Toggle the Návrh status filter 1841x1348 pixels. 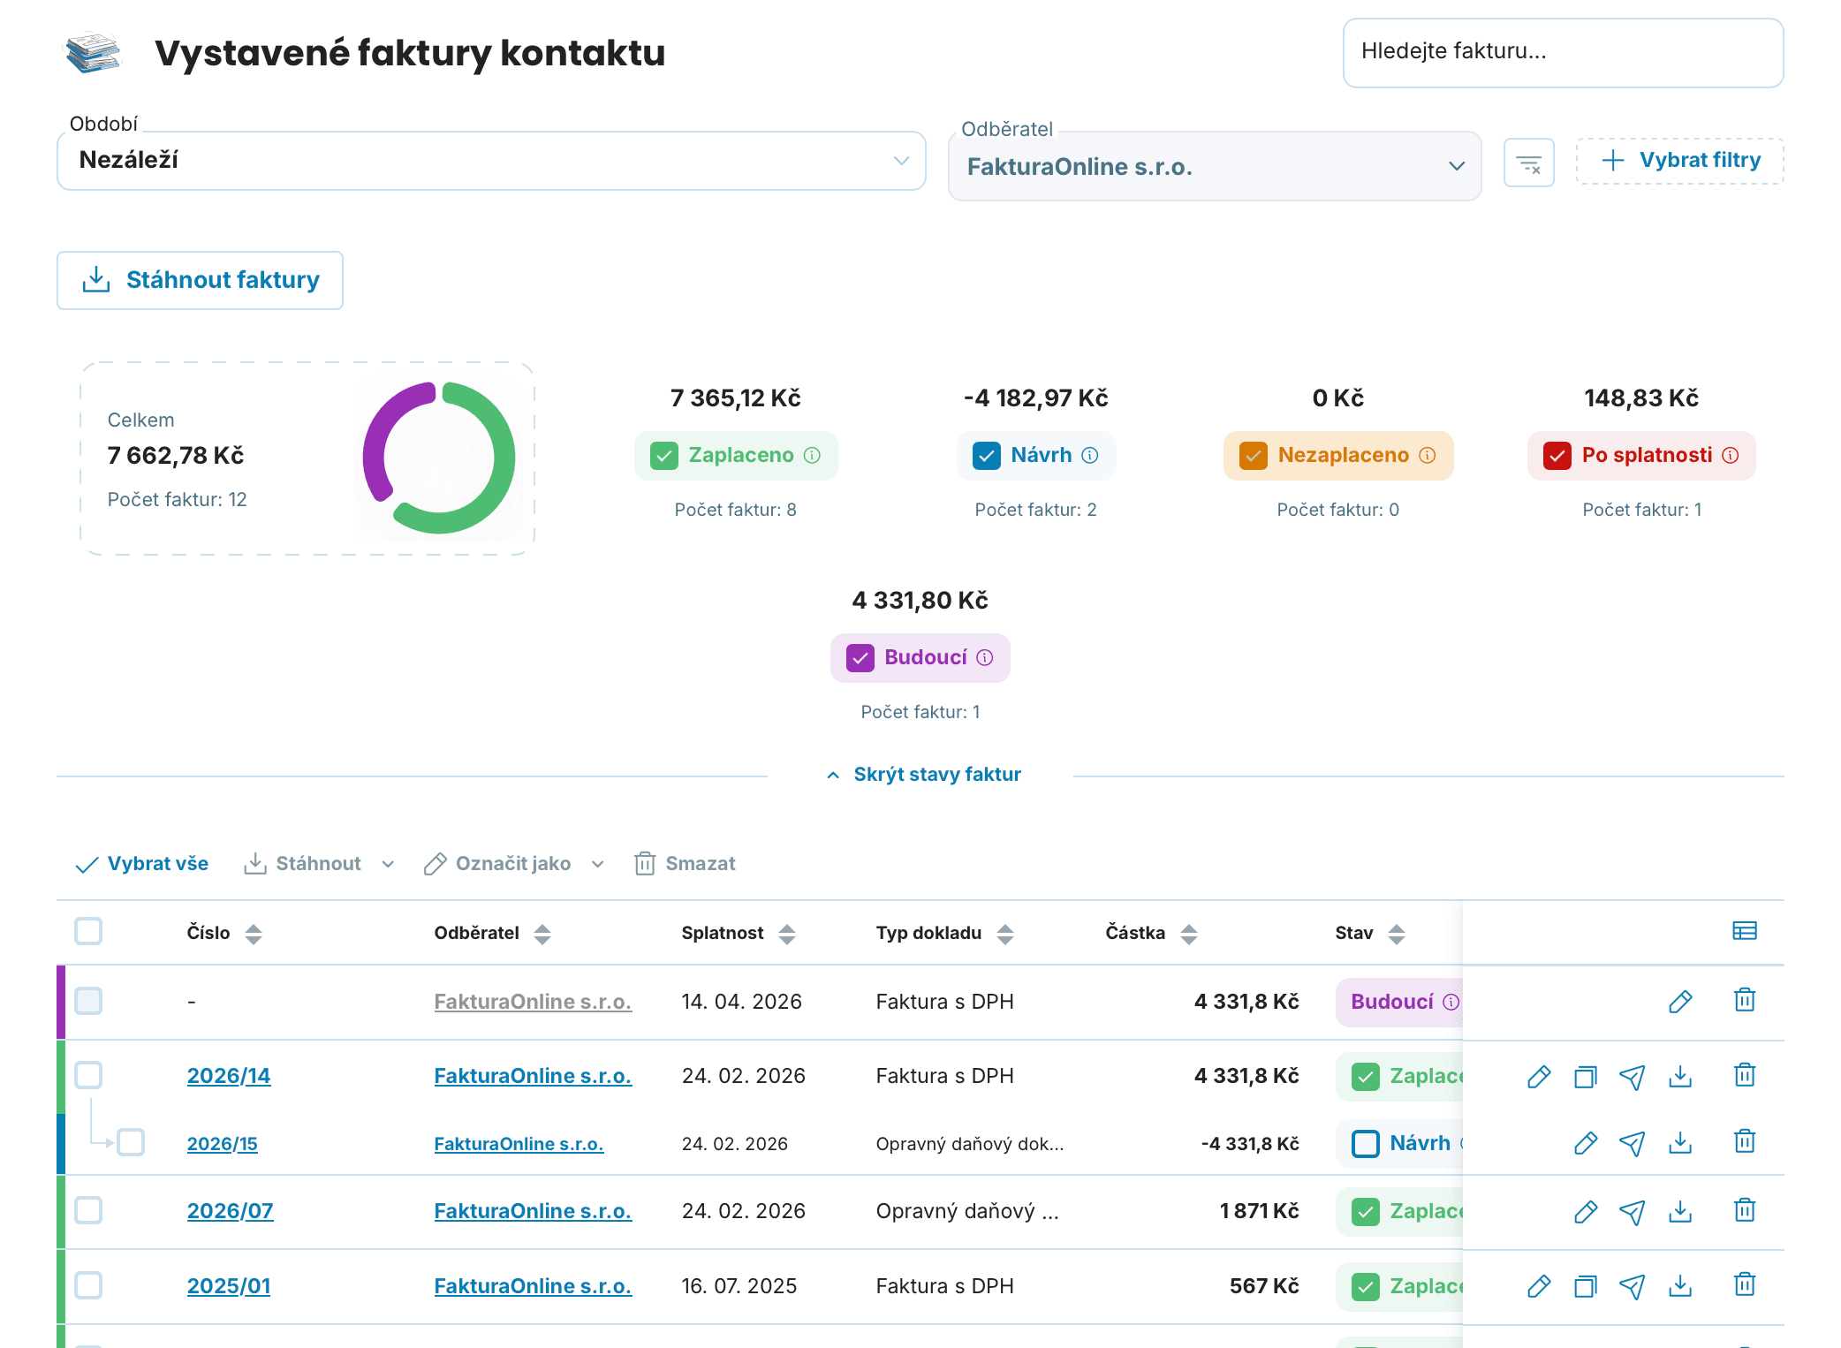986,456
